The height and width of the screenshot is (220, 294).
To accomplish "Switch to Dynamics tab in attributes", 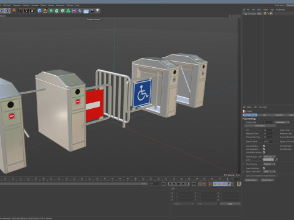I will pyautogui.click(x=279, y=115).
